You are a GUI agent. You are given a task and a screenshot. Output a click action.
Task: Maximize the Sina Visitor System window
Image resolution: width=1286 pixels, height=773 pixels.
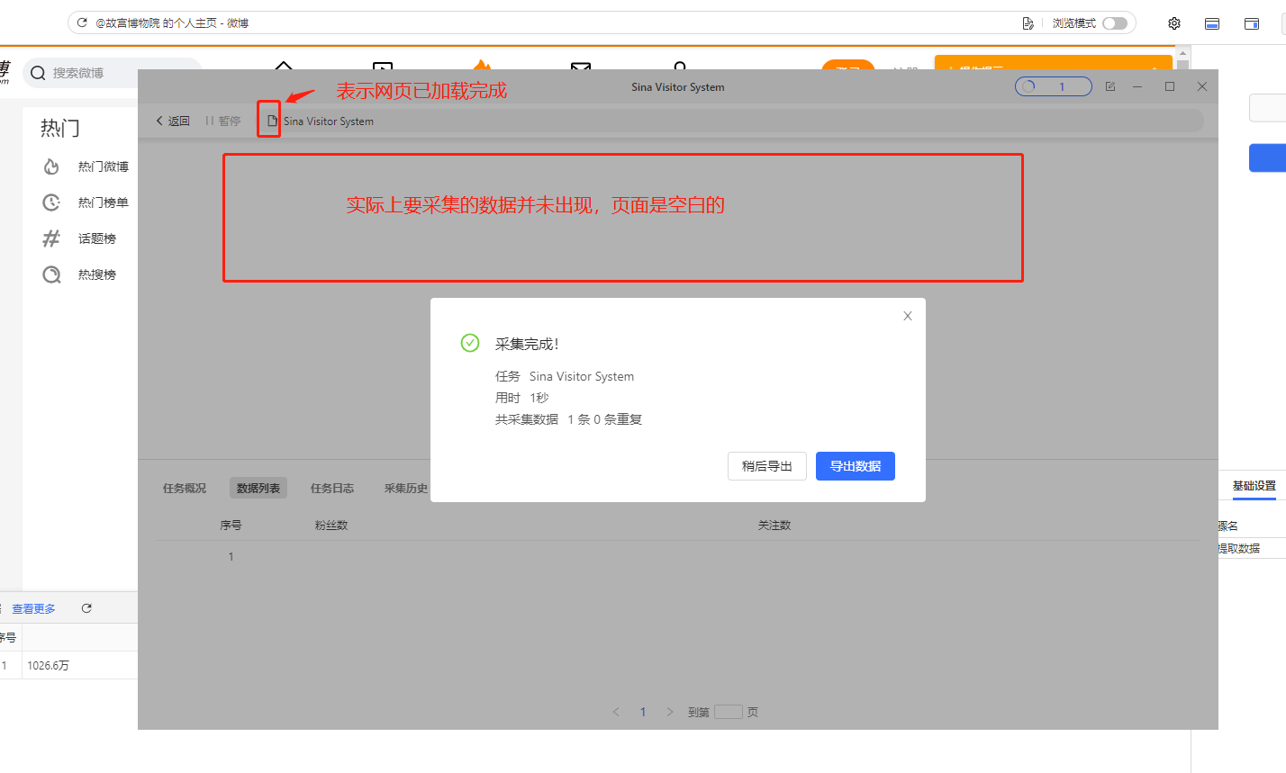point(1170,86)
